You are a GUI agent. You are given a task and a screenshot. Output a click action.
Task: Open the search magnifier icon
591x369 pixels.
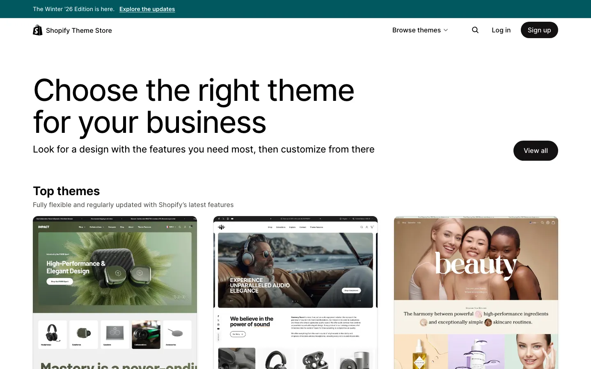475,30
